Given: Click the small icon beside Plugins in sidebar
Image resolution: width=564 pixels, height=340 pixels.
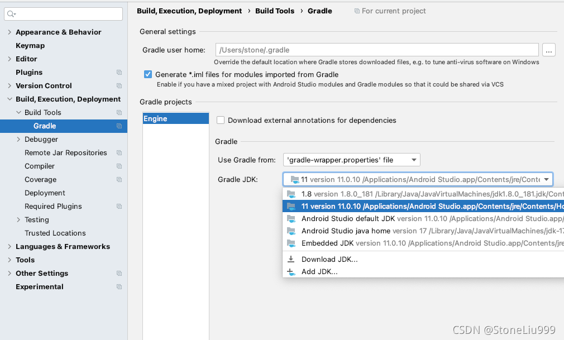Looking at the screenshot, I should pos(118,72).
